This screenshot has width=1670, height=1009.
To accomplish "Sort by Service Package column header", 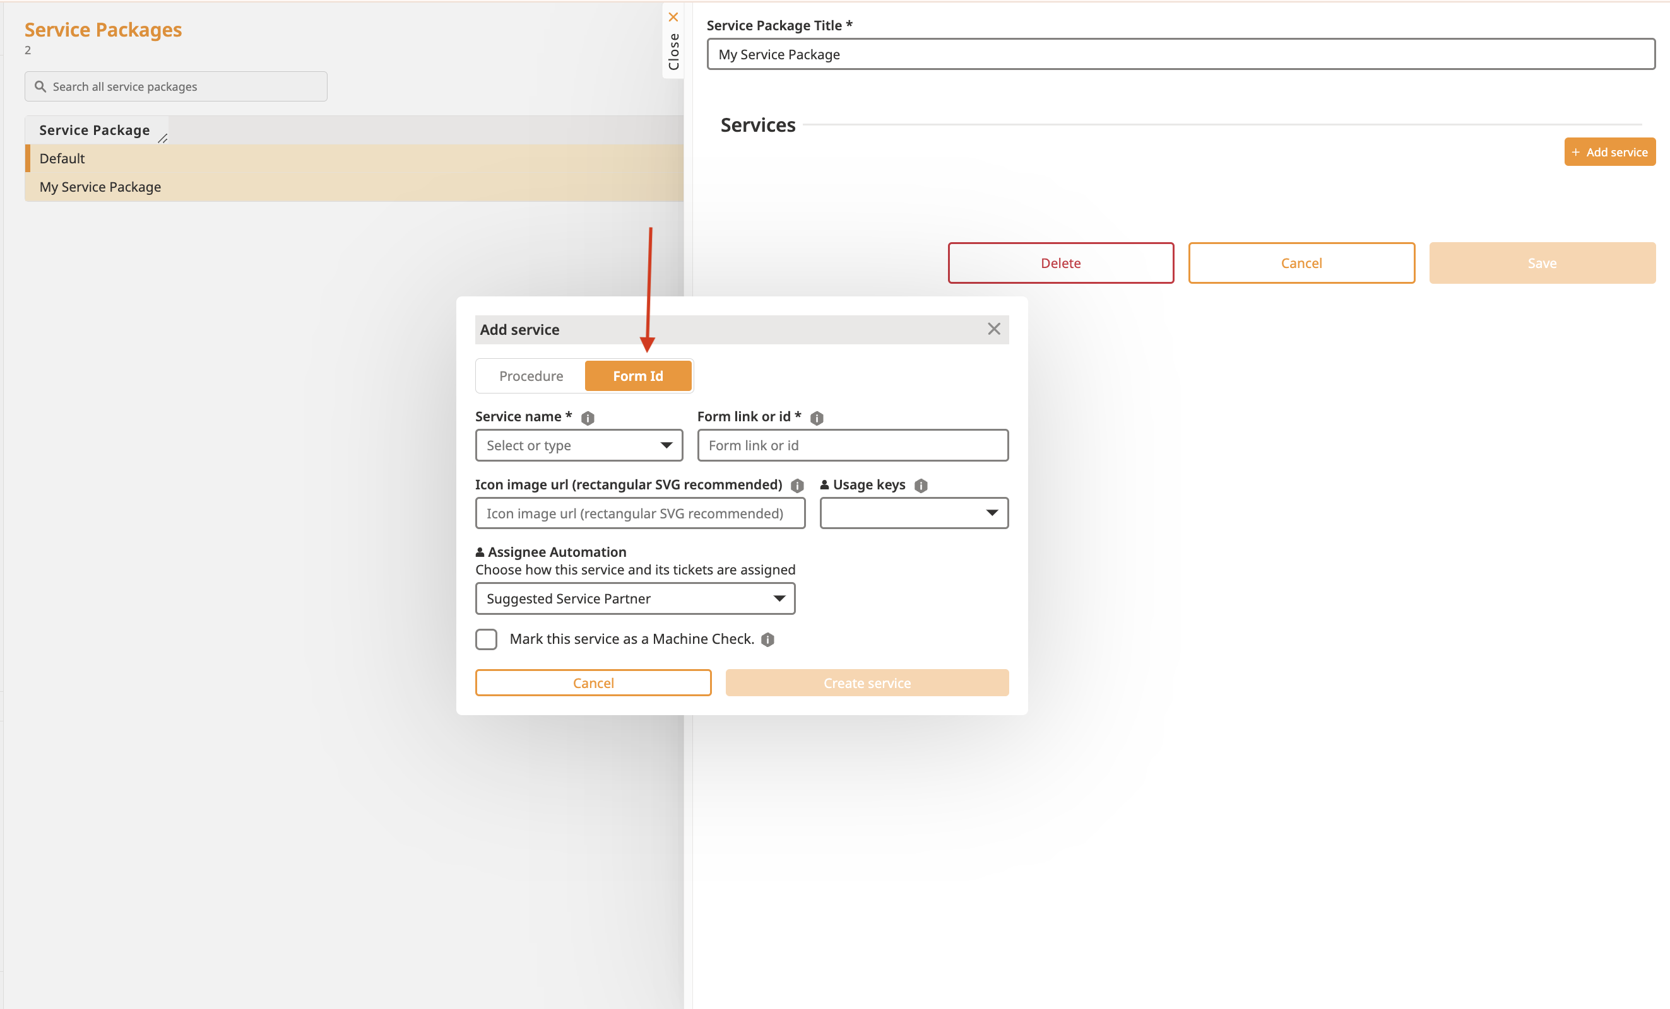I will click(x=94, y=130).
